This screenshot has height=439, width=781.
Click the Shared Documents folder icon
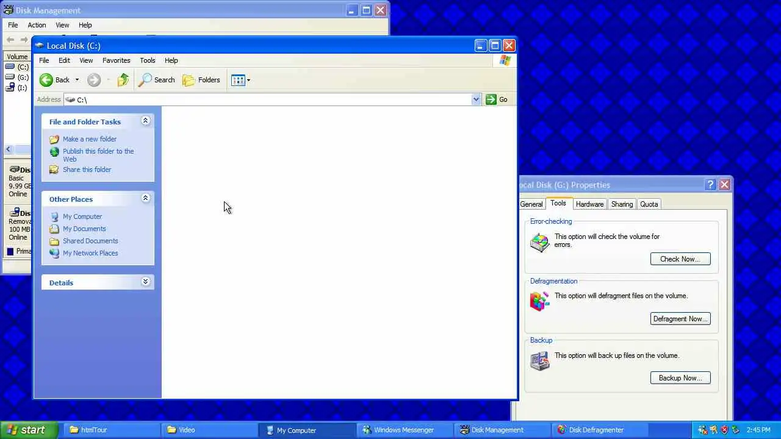[54, 241]
